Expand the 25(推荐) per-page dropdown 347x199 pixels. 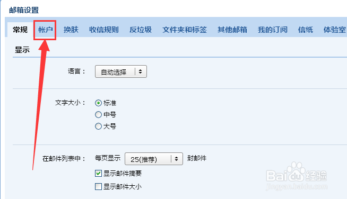pyautogui.click(x=154, y=159)
